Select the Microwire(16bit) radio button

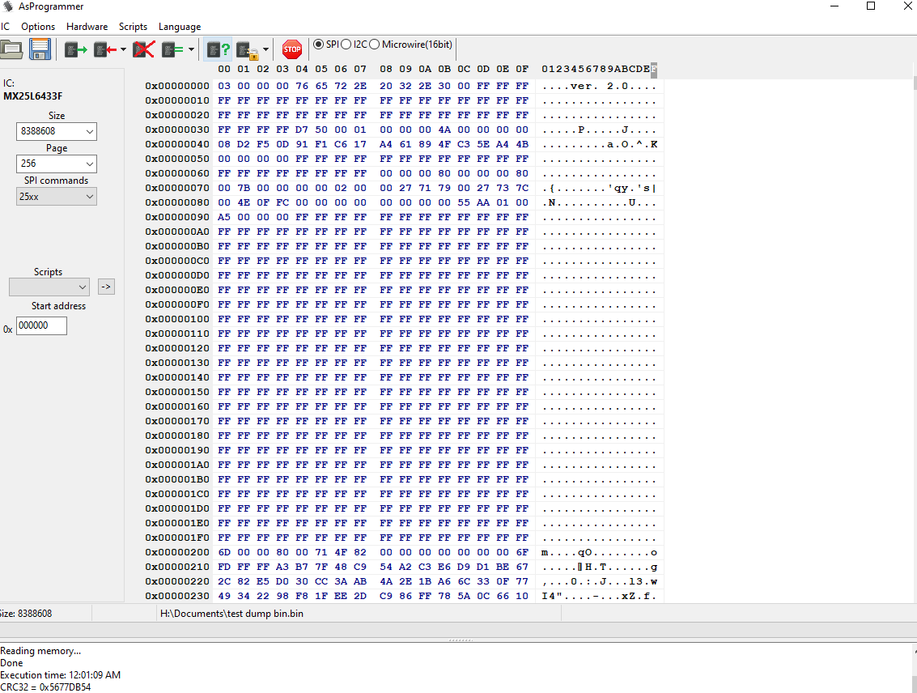375,44
